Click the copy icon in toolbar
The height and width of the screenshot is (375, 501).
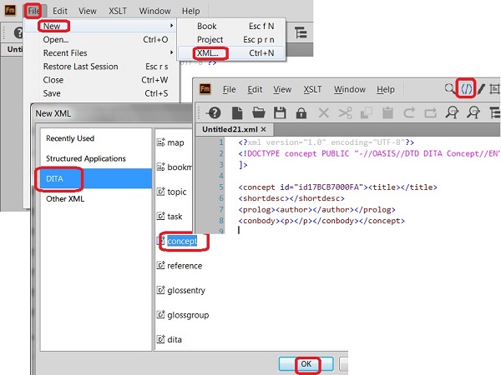[367, 112]
